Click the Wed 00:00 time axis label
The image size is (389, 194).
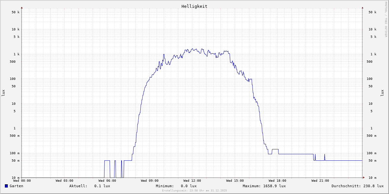[22, 181]
